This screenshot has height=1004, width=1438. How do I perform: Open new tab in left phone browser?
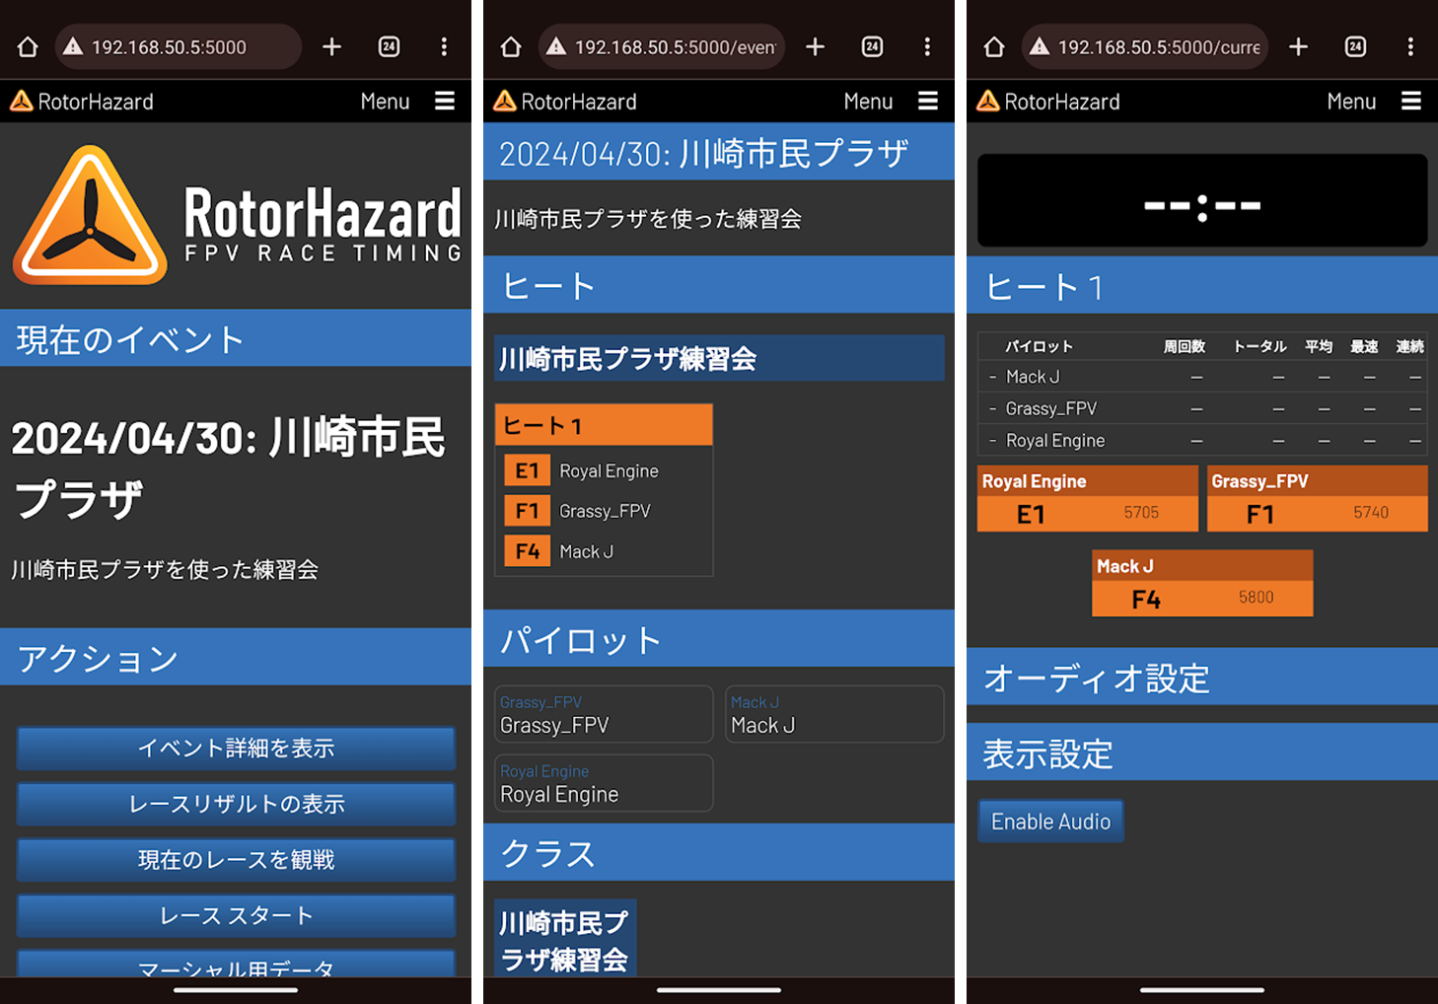tap(332, 46)
